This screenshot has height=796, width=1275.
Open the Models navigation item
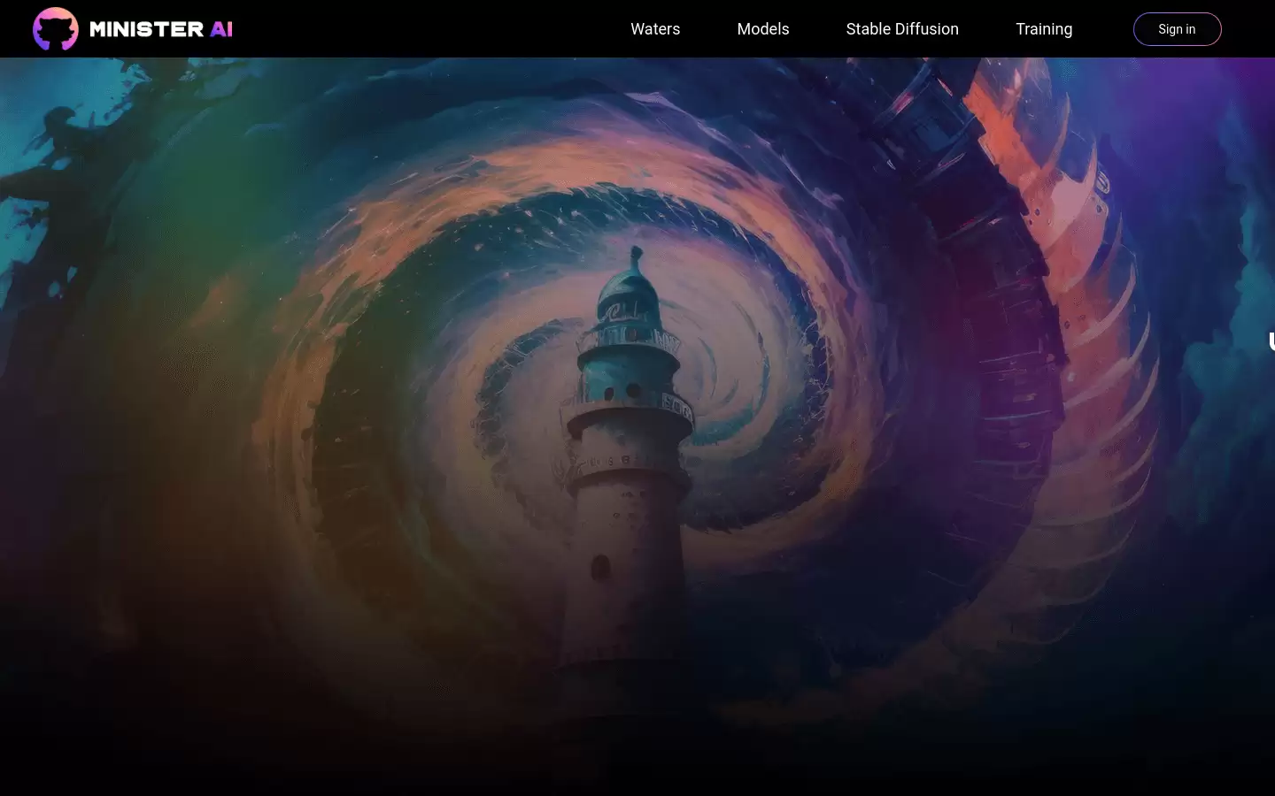(763, 29)
